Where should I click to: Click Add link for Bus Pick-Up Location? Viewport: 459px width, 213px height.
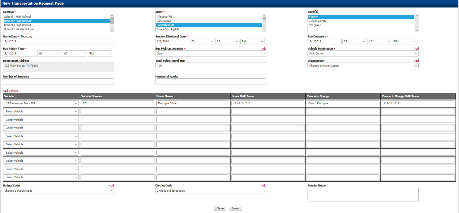[x=264, y=49]
